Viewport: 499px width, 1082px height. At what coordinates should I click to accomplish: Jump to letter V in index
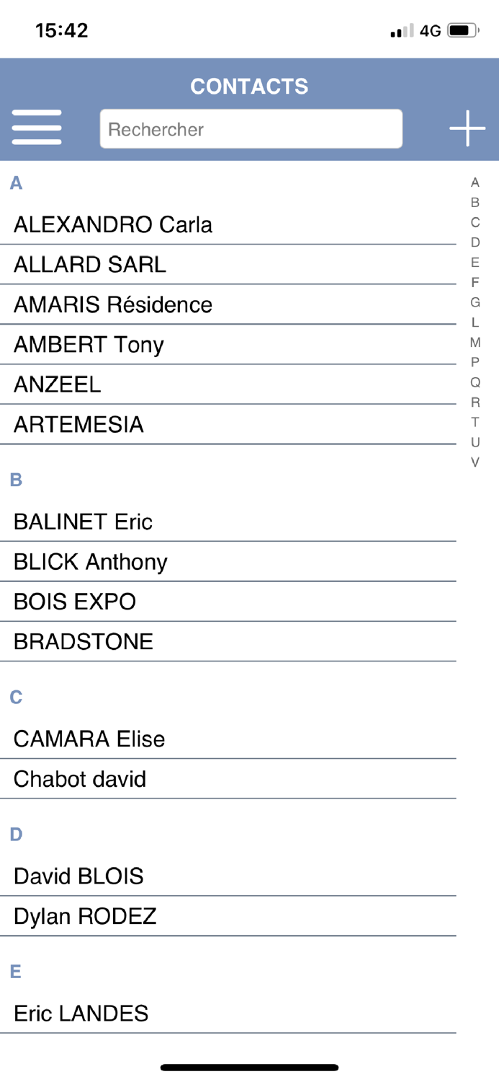(475, 462)
